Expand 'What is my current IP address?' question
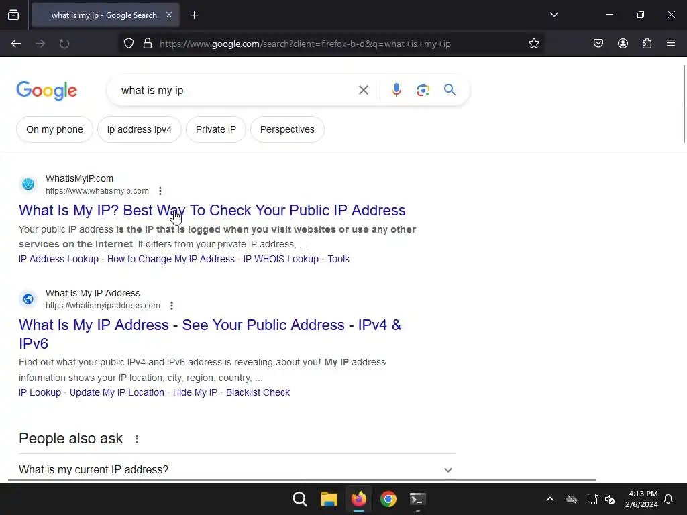The height and width of the screenshot is (515, 687). [x=237, y=469]
